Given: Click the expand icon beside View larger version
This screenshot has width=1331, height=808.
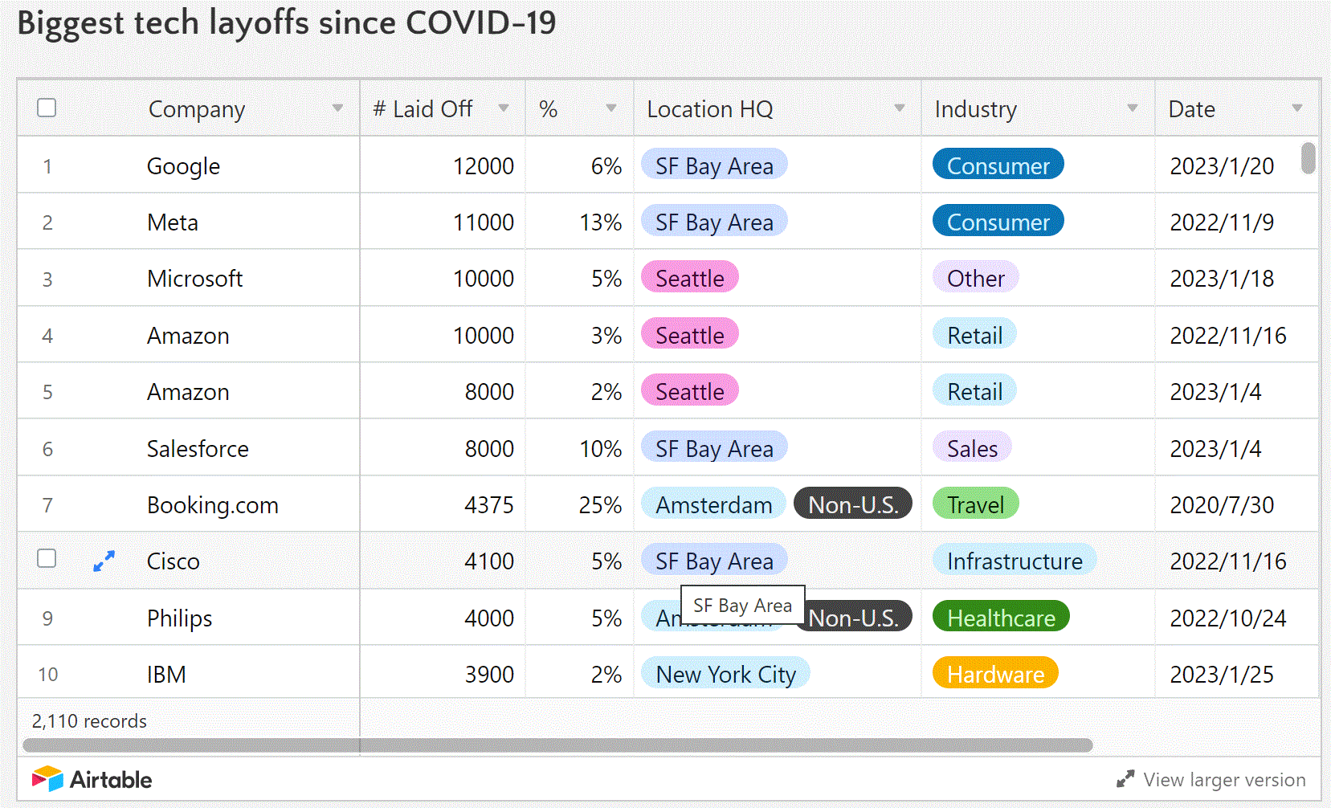Looking at the screenshot, I should [x=1125, y=779].
